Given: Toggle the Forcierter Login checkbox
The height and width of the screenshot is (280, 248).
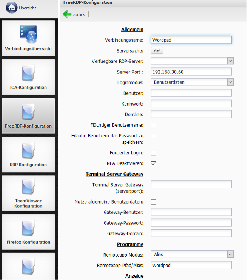Looking at the screenshot, I should point(154,153).
